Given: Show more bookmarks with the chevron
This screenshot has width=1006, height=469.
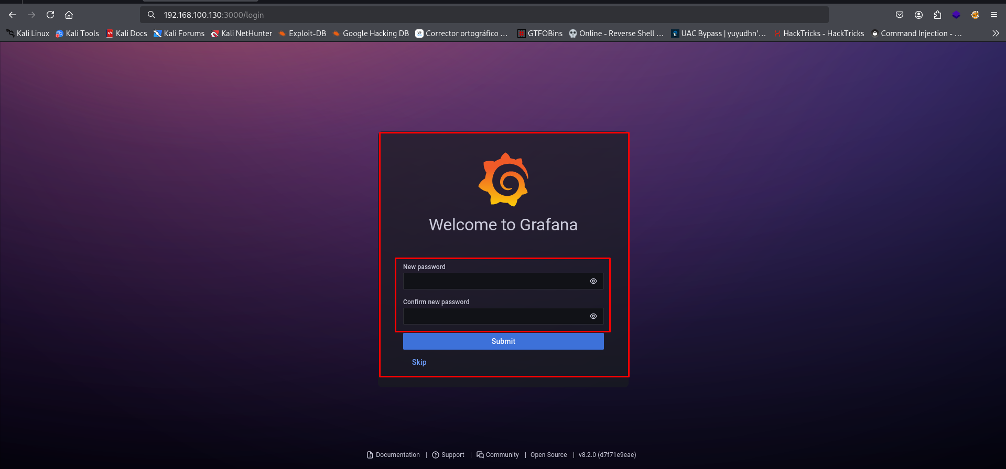Looking at the screenshot, I should pos(996,33).
